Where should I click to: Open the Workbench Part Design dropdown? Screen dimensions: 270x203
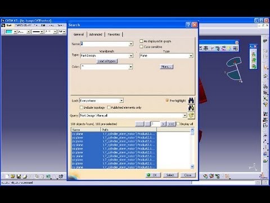(x=131, y=56)
